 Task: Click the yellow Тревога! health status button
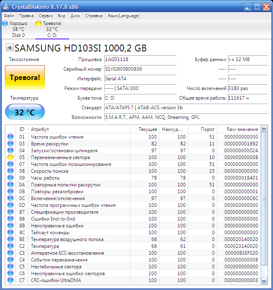25,77
